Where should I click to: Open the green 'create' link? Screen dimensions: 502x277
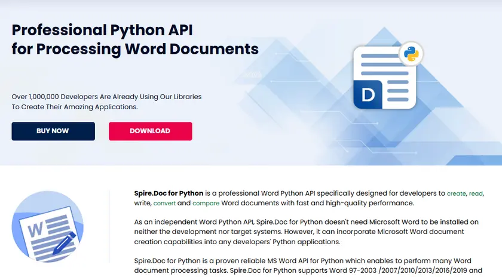point(456,193)
